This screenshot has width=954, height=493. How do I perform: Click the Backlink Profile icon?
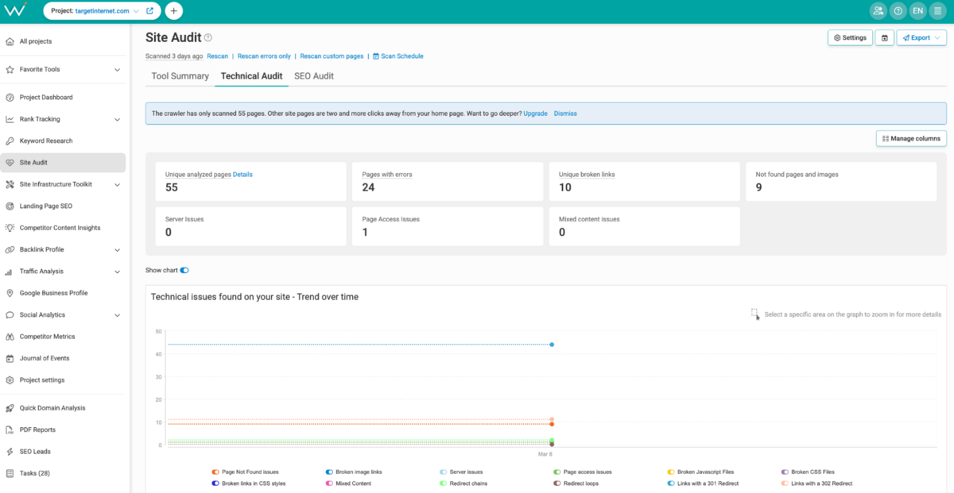pyautogui.click(x=10, y=249)
